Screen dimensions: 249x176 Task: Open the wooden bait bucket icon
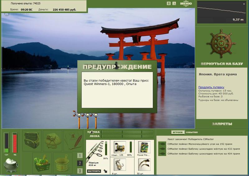[63, 163]
